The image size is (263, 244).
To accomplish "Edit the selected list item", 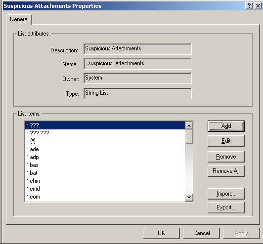I will point(226,141).
